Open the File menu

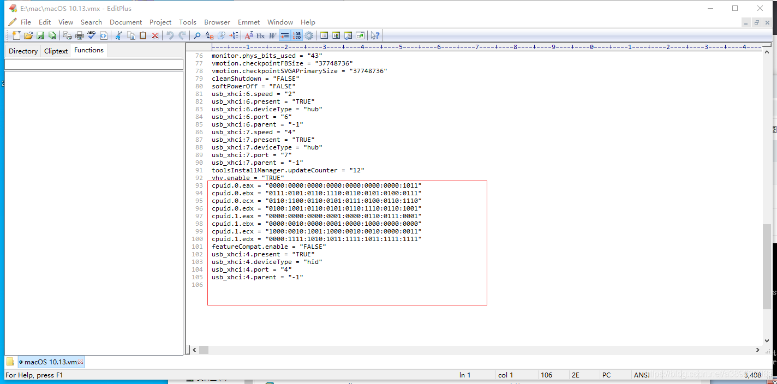26,22
